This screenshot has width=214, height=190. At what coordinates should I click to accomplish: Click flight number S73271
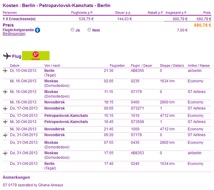click(137, 108)
